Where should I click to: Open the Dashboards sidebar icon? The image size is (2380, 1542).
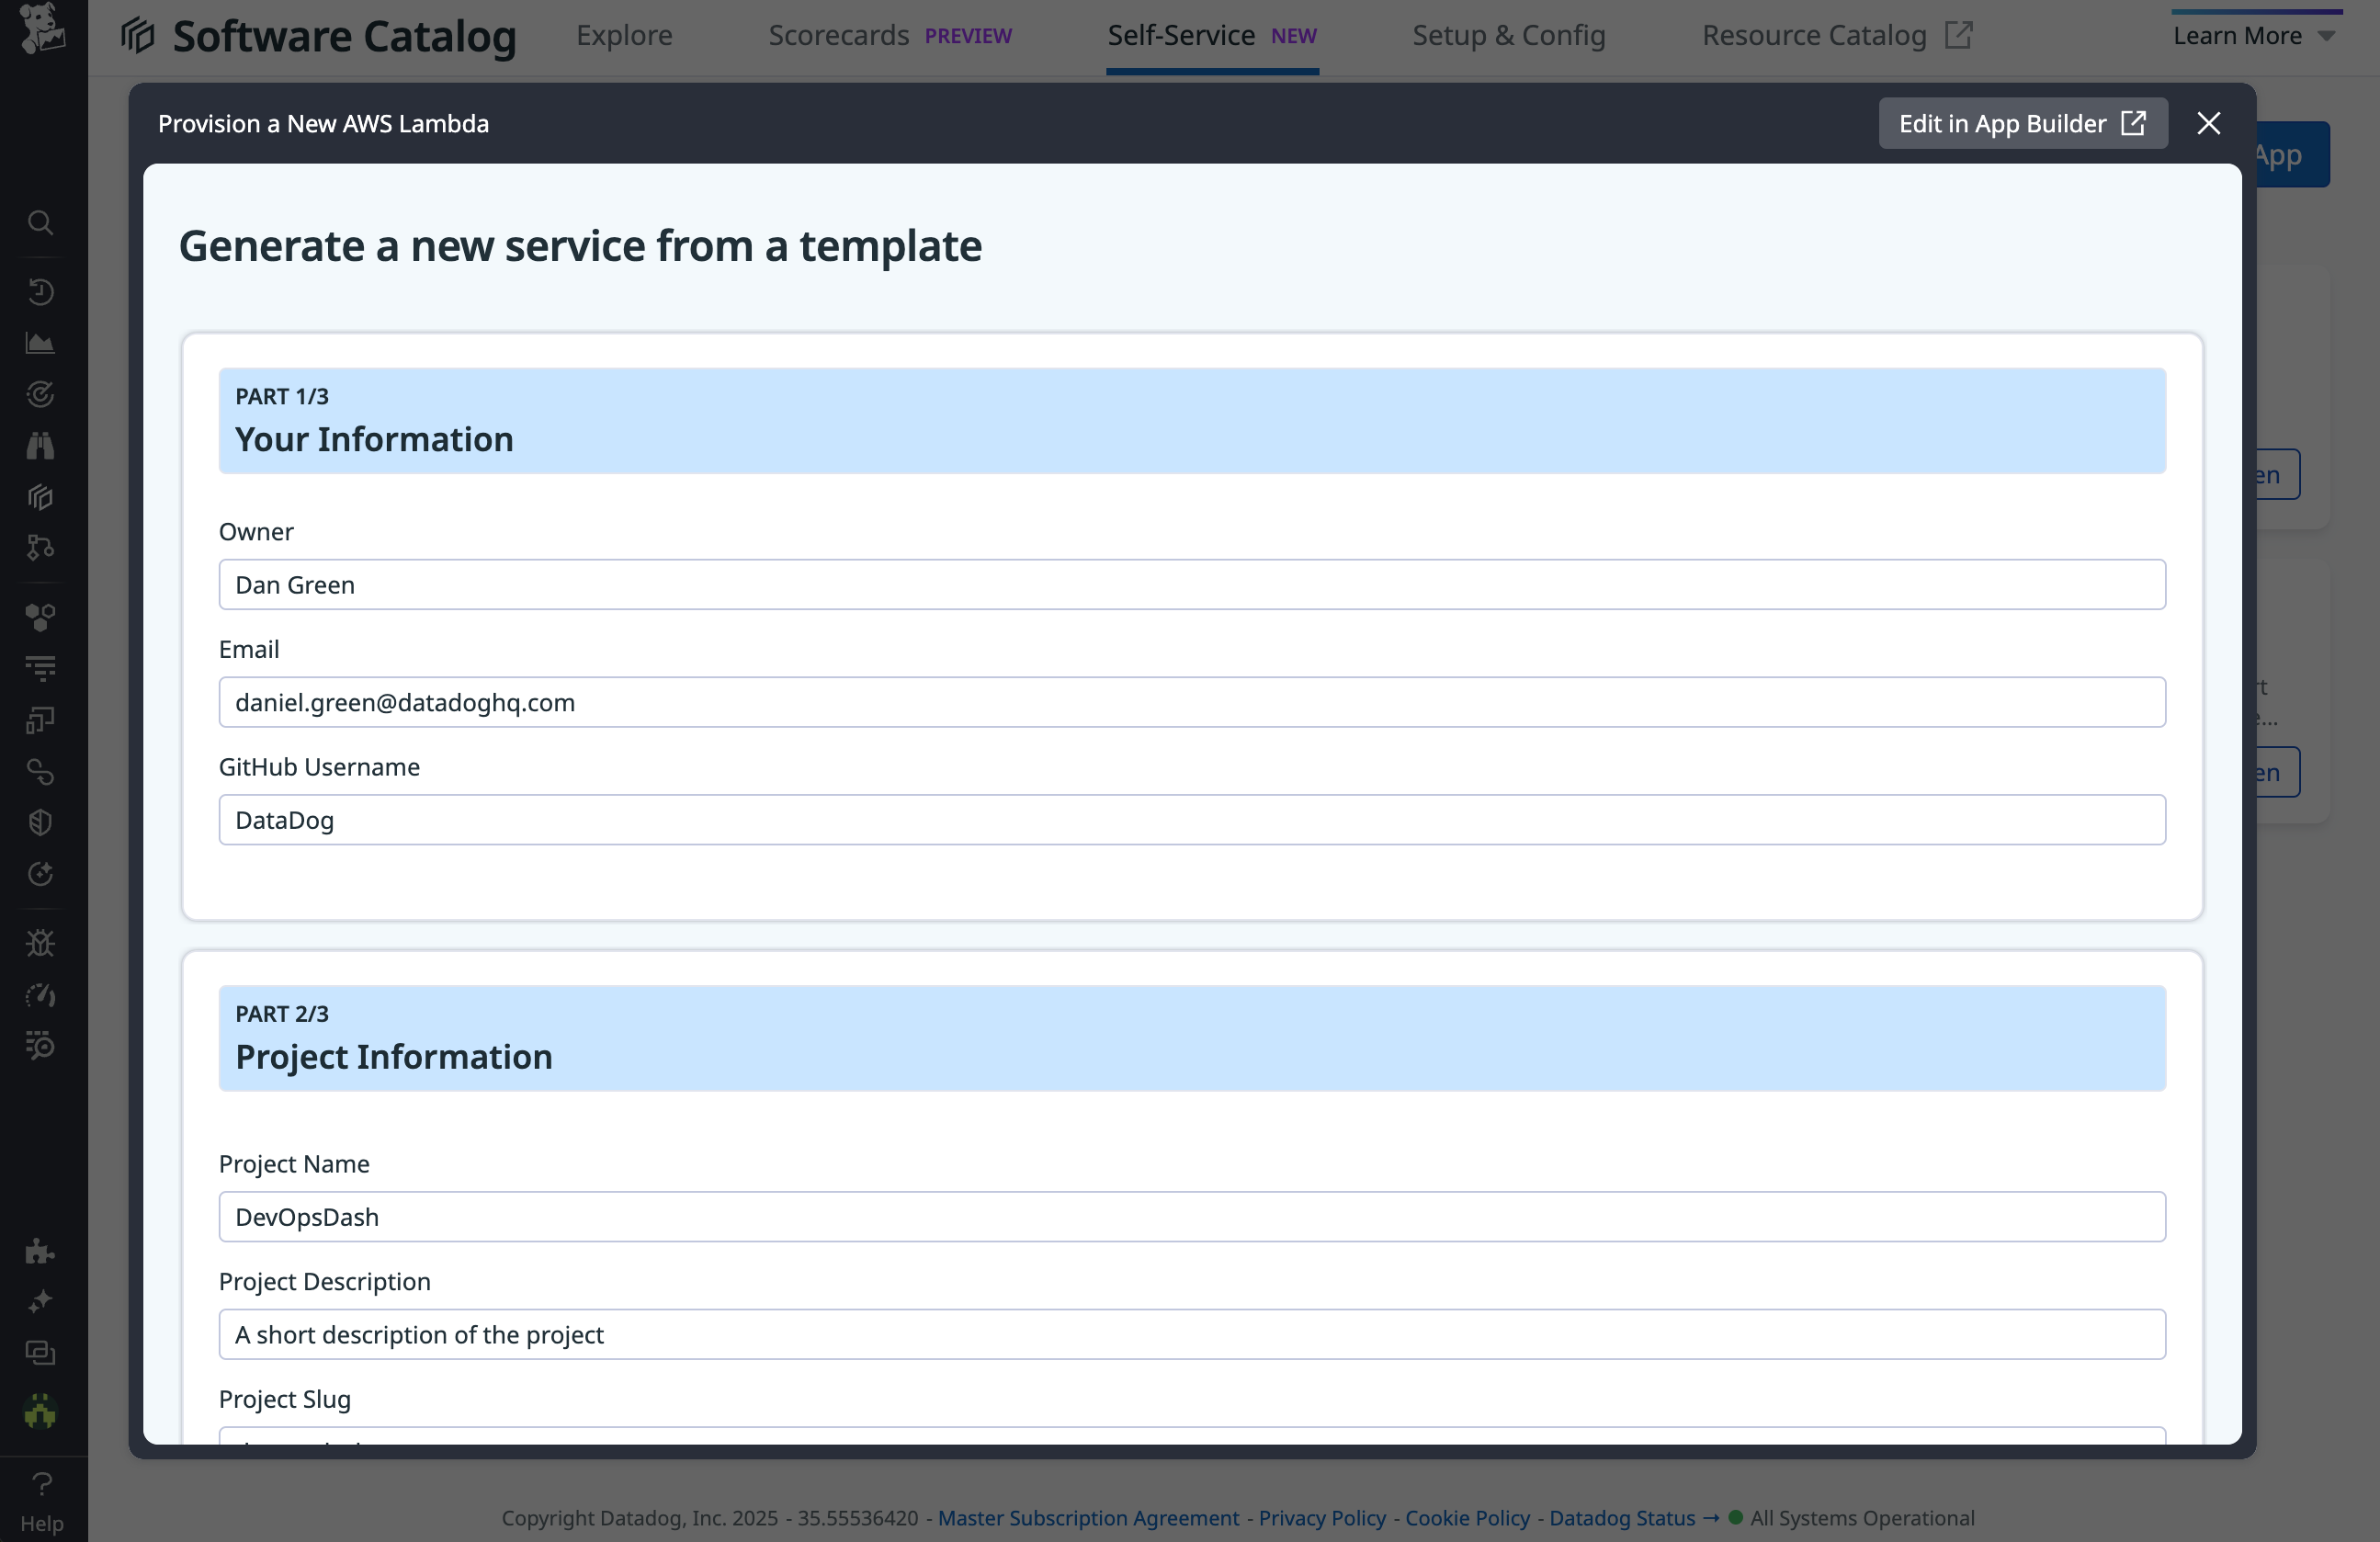[x=40, y=342]
